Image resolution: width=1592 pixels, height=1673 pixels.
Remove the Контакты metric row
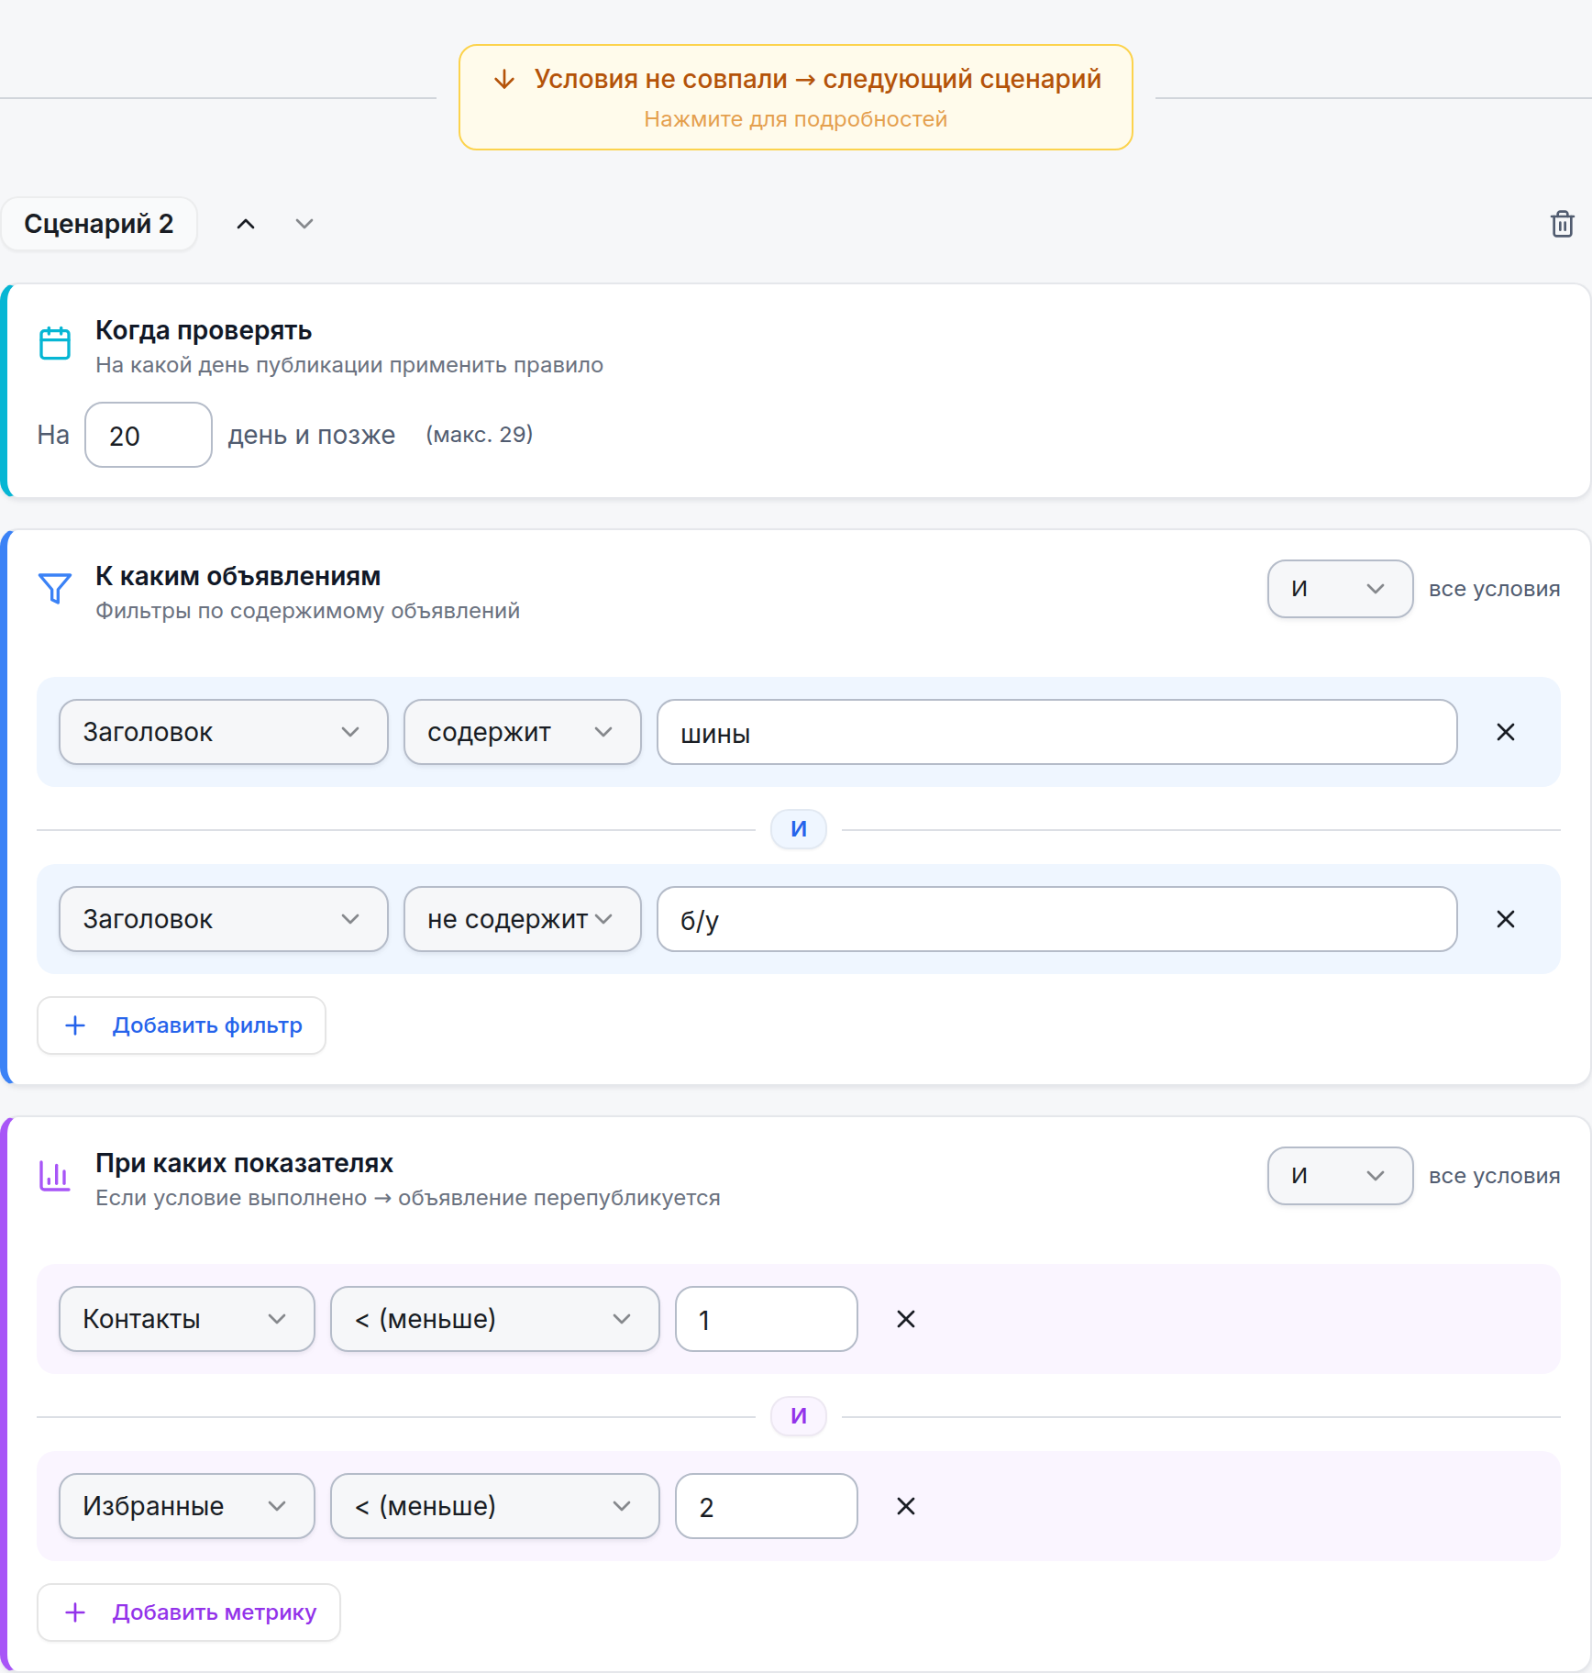click(905, 1319)
